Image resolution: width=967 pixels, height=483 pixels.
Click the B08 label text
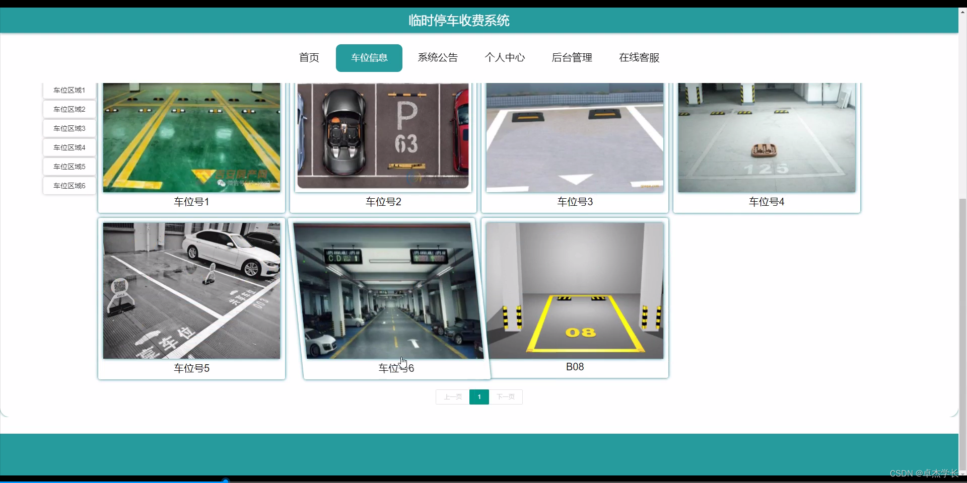575,367
